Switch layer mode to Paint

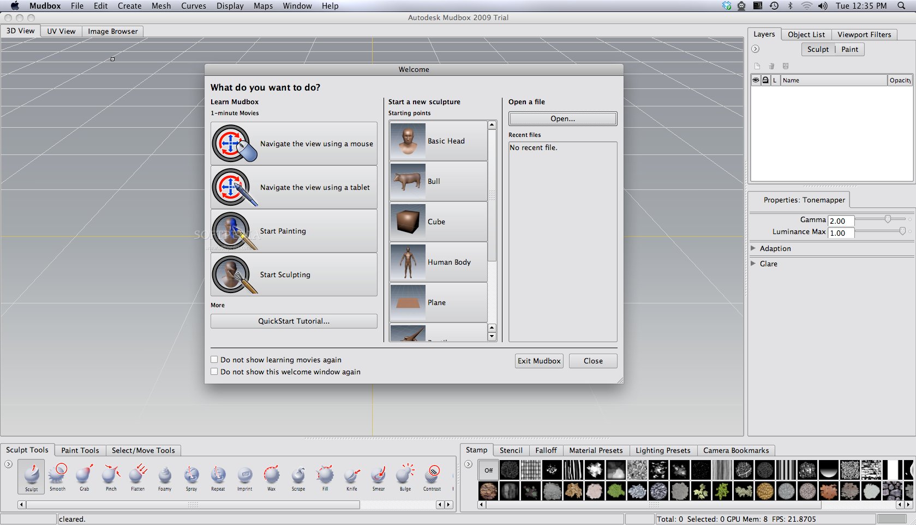coord(849,49)
